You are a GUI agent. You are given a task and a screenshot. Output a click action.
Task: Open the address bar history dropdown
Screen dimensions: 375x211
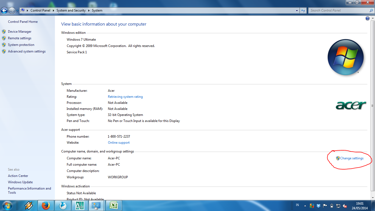[297, 10]
